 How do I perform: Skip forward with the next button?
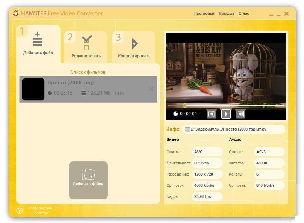(240, 114)
